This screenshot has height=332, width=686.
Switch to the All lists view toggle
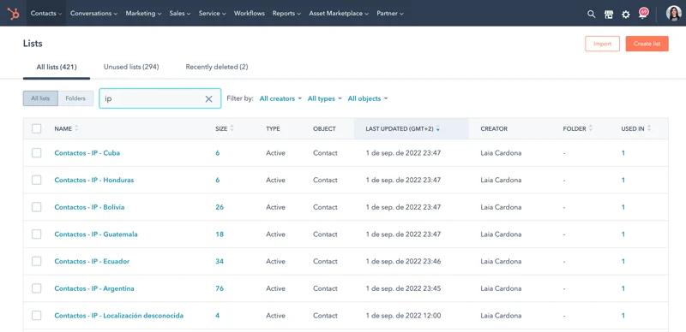pyautogui.click(x=40, y=98)
